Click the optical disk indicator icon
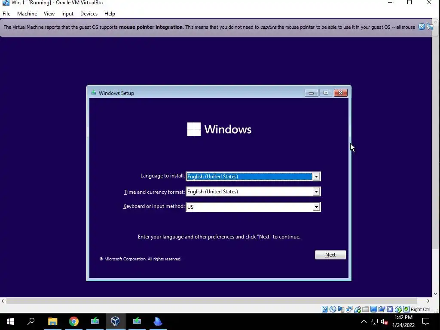440x330 pixels. (x=333, y=309)
